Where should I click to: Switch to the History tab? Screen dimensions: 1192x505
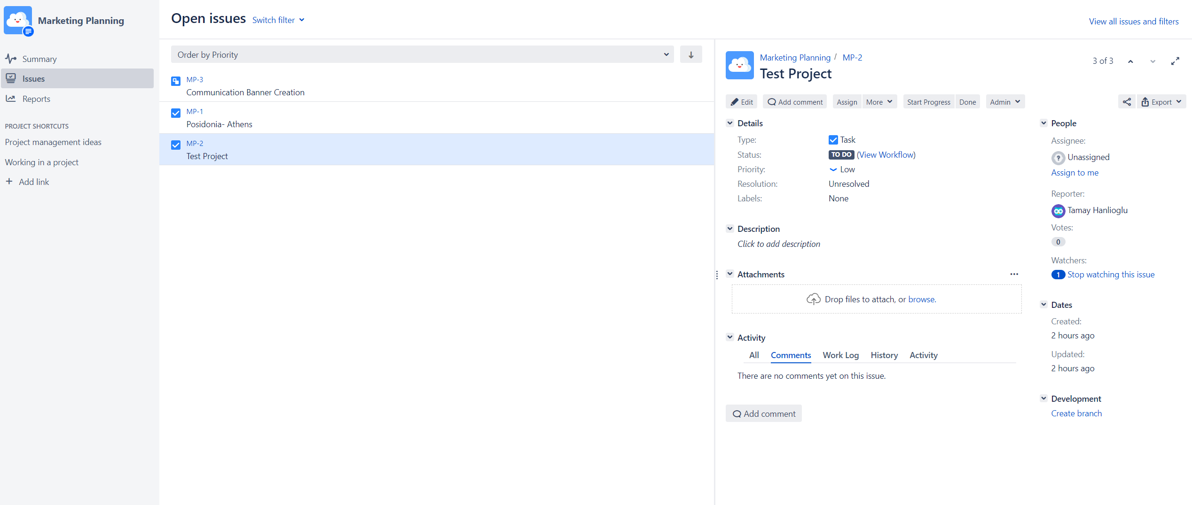click(884, 355)
